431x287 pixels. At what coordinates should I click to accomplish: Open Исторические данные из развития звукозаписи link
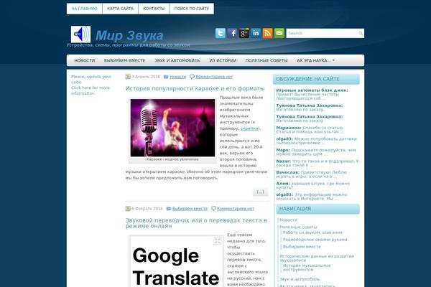pos(316,258)
